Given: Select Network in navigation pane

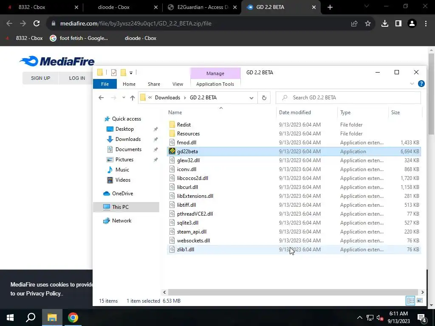Looking at the screenshot, I should click(x=121, y=221).
